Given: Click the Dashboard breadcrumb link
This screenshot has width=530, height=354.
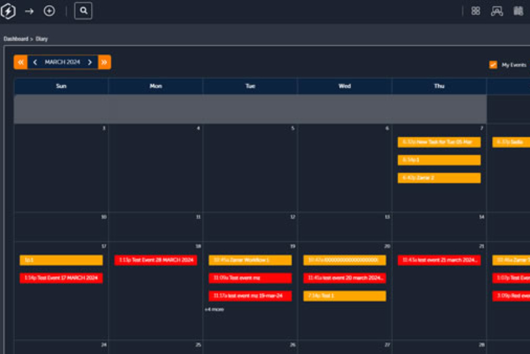Looking at the screenshot, I should 16,39.
